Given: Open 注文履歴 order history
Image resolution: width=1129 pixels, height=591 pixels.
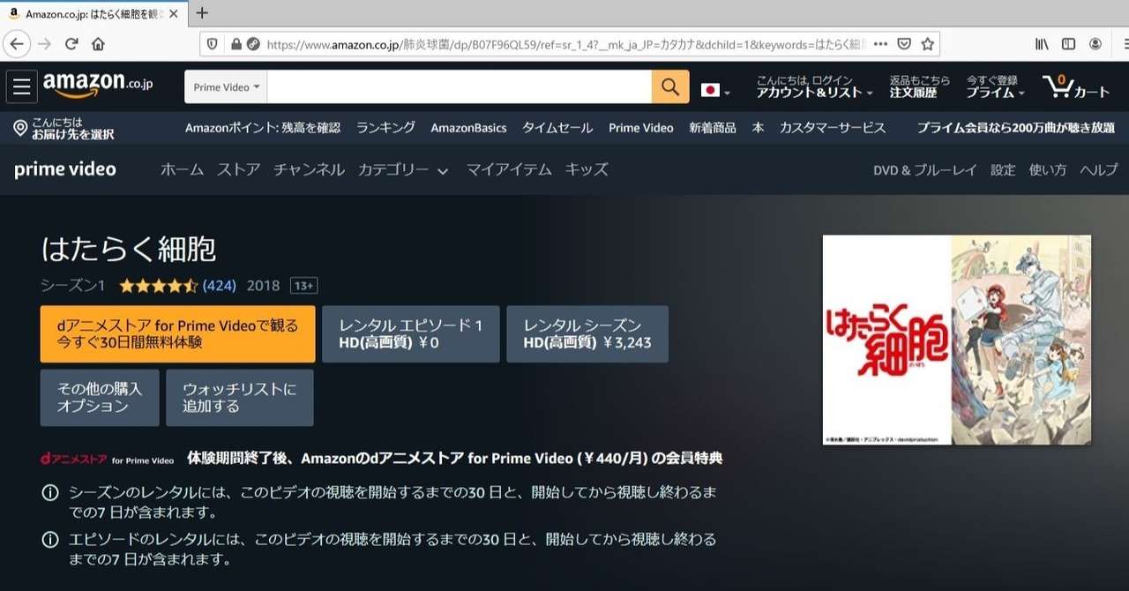Looking at the screenshot, I should (919, 86).
